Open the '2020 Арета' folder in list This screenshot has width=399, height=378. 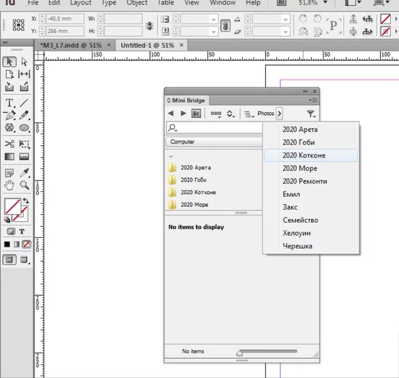click(x=196, y=167)
